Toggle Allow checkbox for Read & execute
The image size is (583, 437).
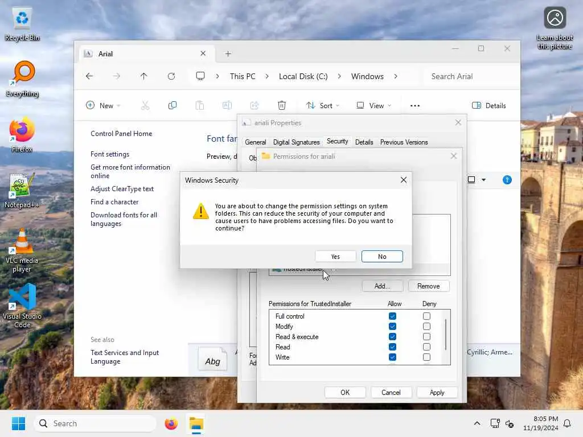coord(392,337)
